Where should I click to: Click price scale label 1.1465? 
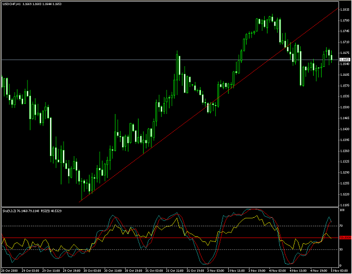coord(345,118)
